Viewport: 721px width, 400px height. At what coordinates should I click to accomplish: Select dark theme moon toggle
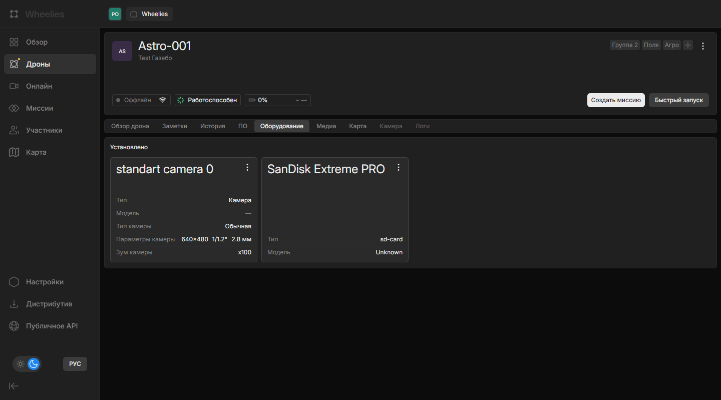[x=34, y=364]
